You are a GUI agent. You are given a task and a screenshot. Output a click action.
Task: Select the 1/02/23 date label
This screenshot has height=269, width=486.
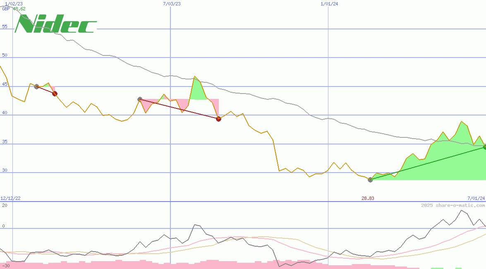(14, 3)
